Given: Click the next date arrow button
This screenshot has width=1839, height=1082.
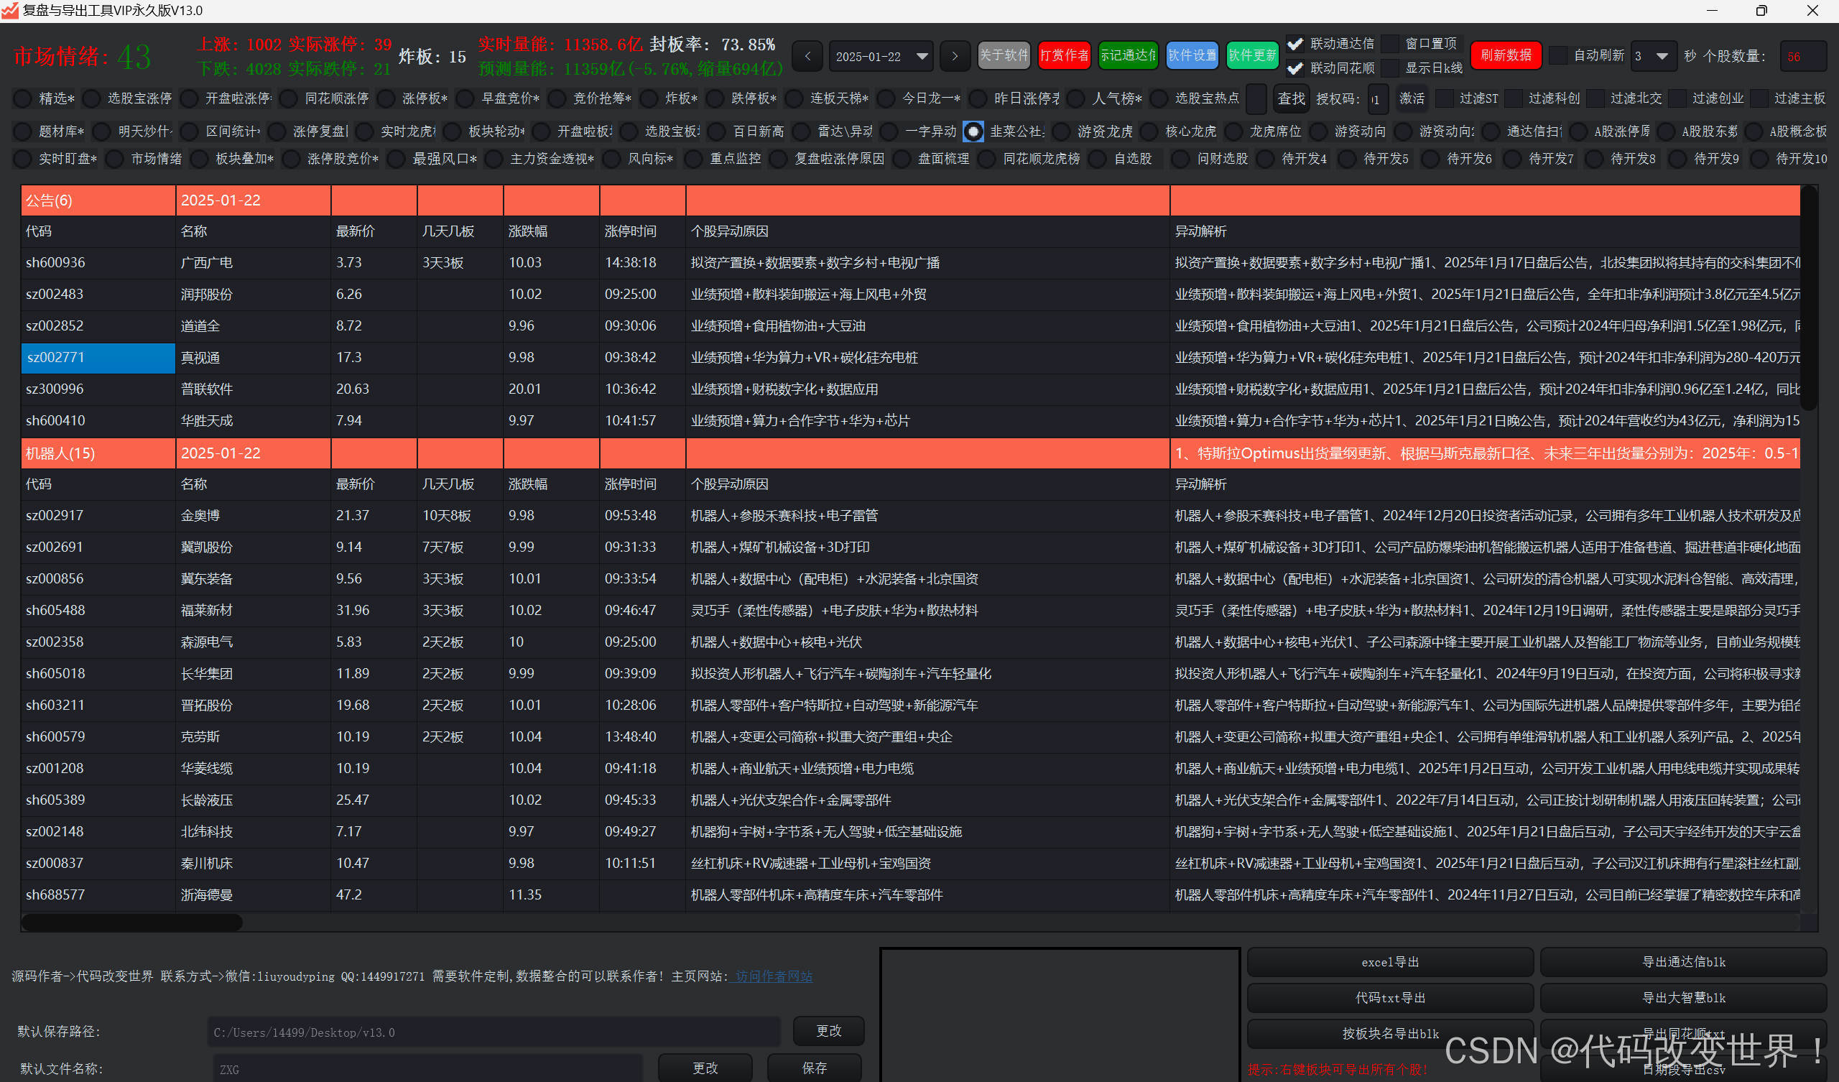Looking at the screenshot, I should [x=955, y=56].
